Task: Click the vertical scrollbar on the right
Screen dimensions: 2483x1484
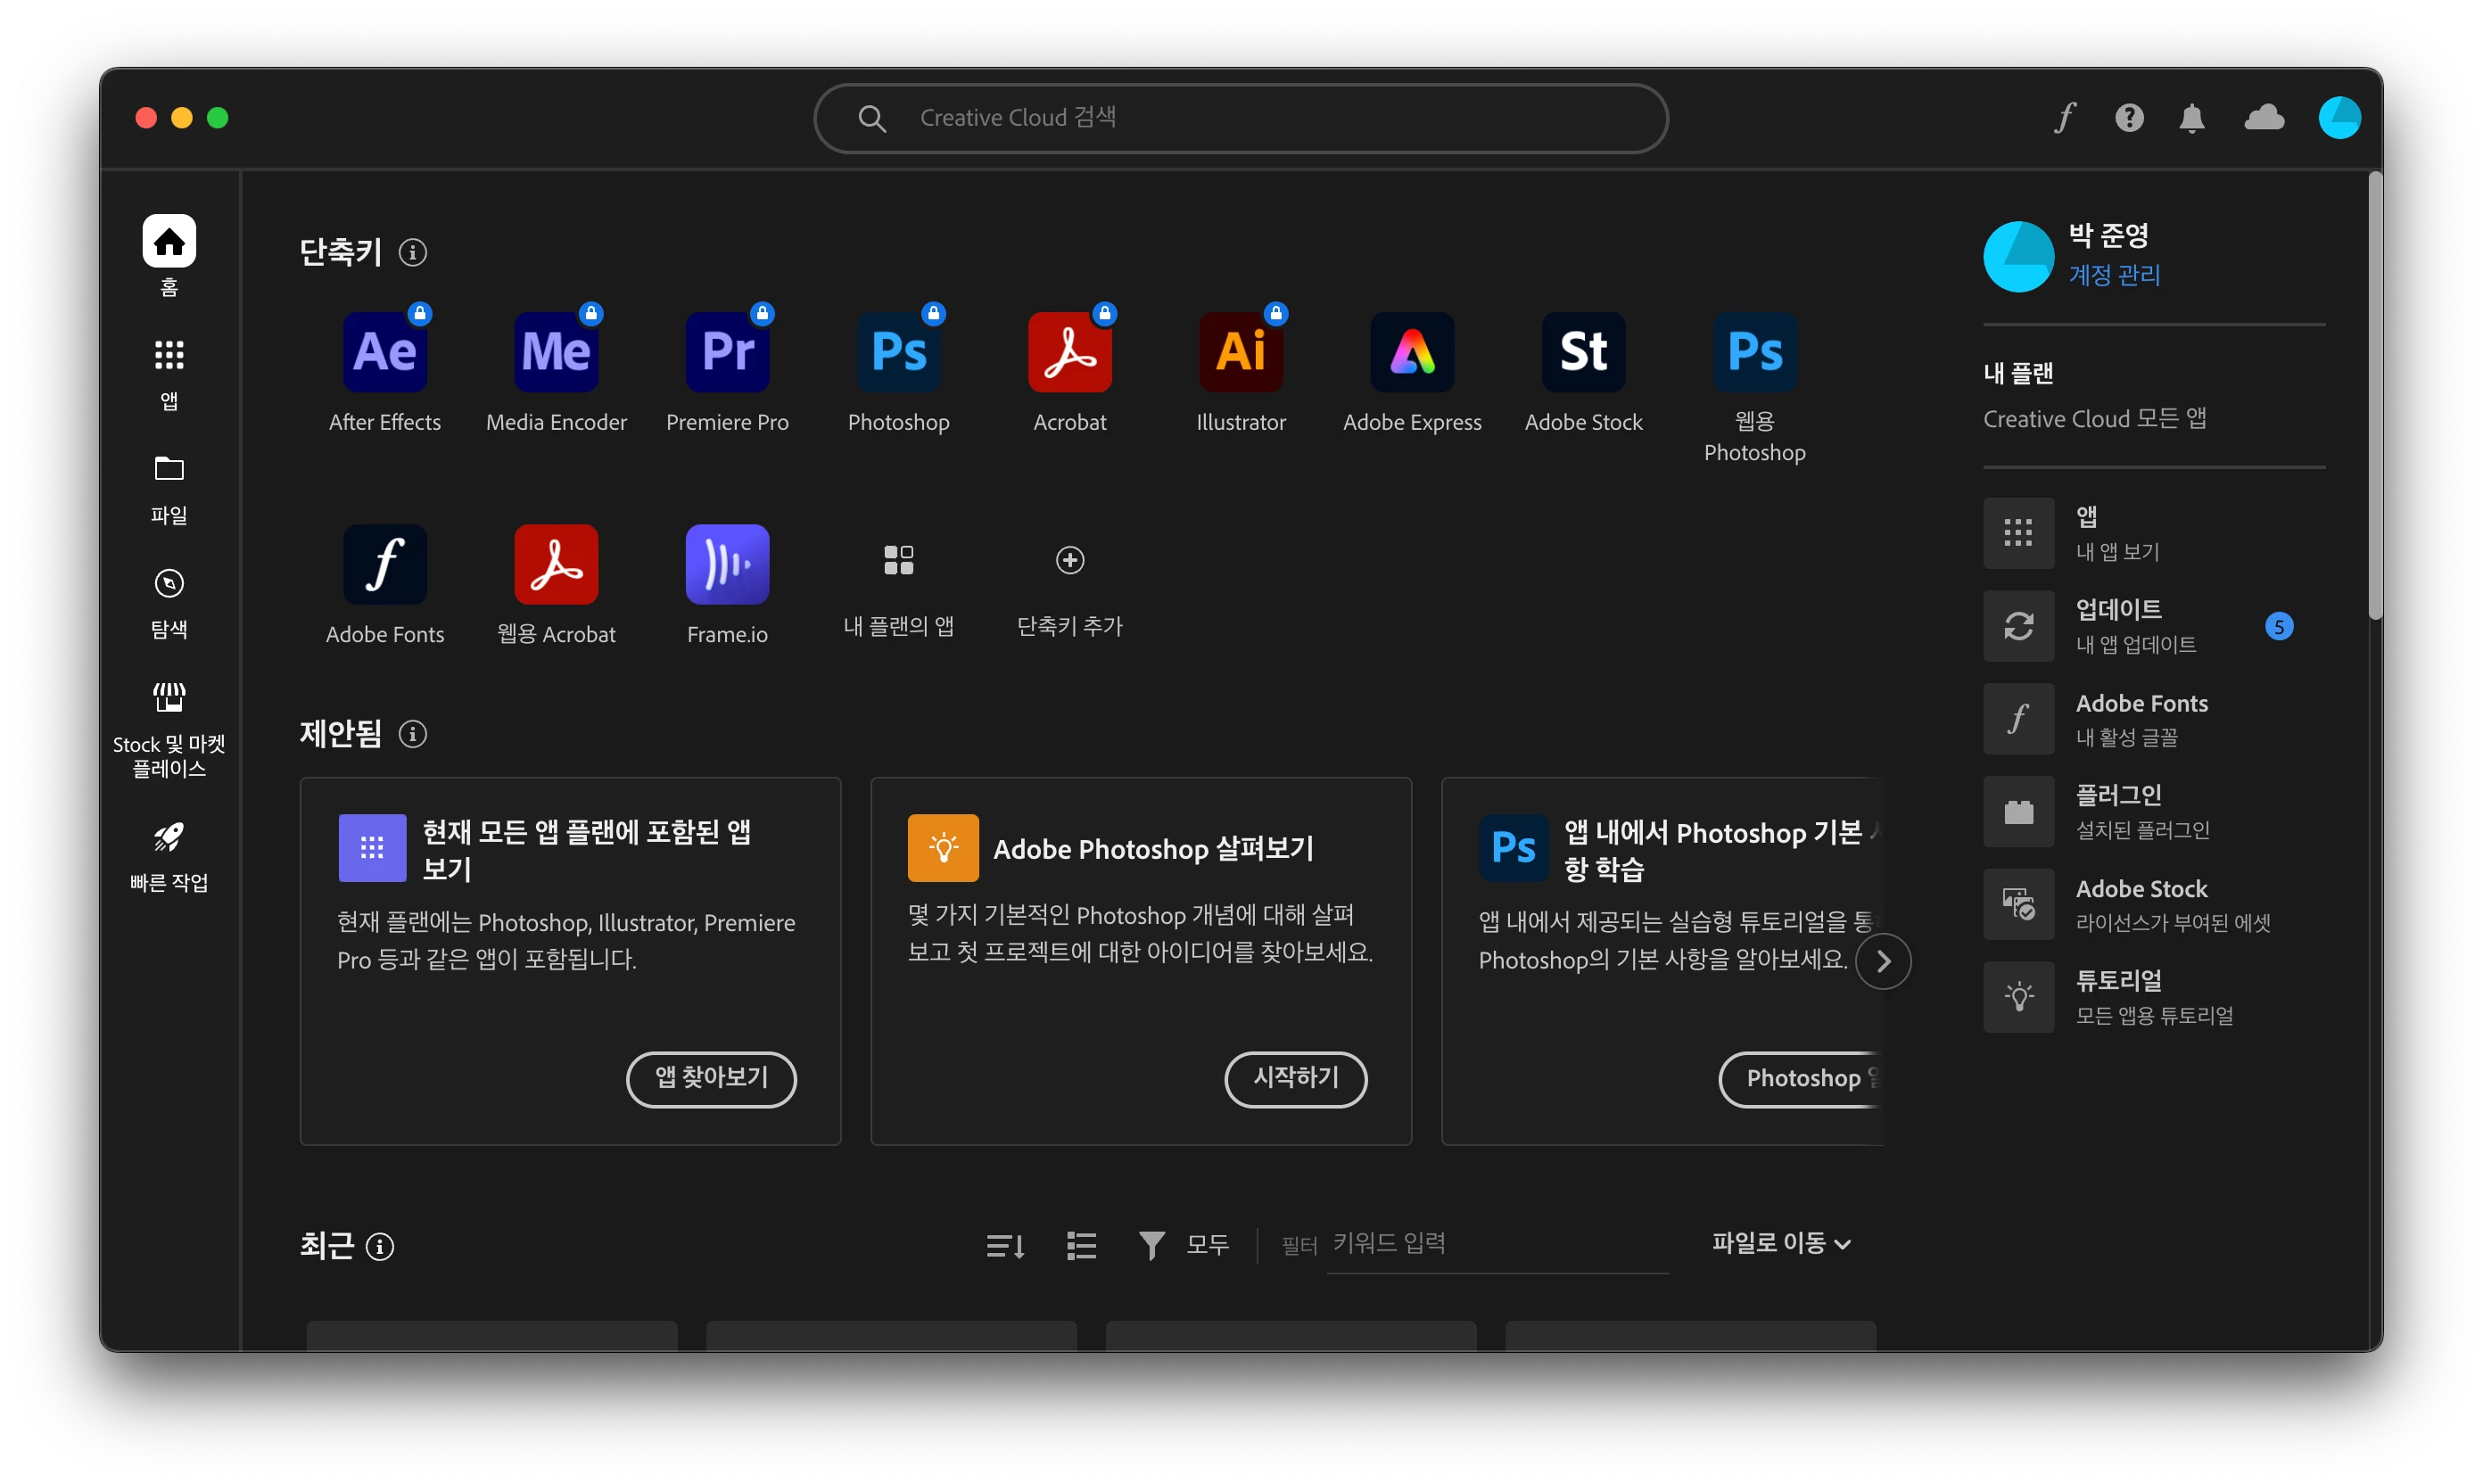Action: (2375, 397)
